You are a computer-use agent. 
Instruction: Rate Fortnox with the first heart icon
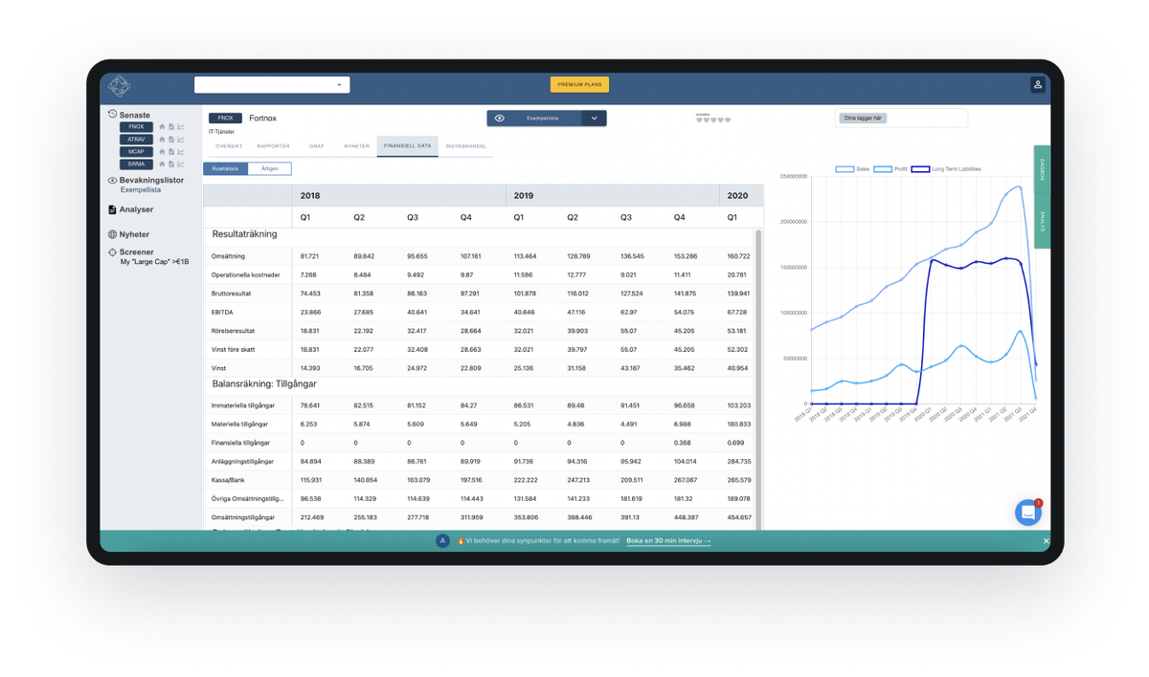699,120
